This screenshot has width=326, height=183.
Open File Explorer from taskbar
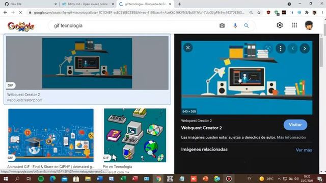click(x=88, y=178)
